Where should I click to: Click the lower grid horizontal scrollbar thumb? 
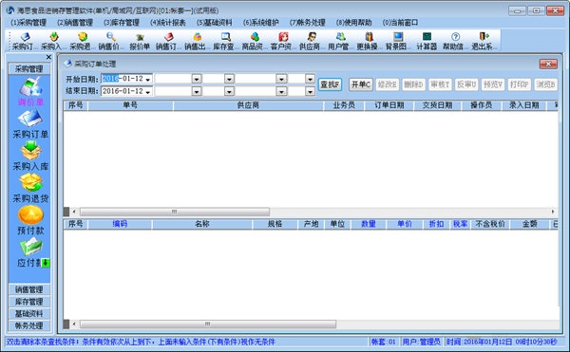click(207, 324)
